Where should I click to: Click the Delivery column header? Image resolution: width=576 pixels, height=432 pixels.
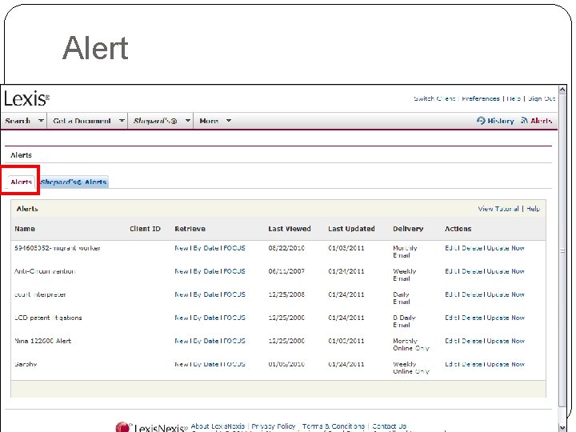408,229
